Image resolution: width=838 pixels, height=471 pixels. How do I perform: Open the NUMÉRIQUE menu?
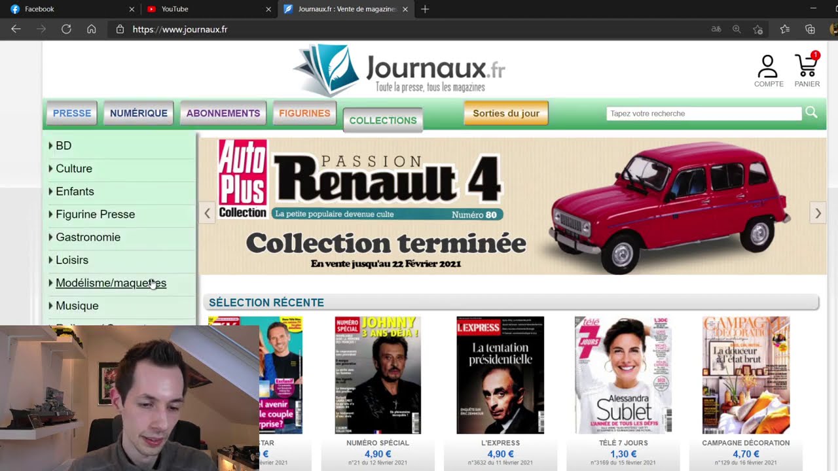point(139,113)
